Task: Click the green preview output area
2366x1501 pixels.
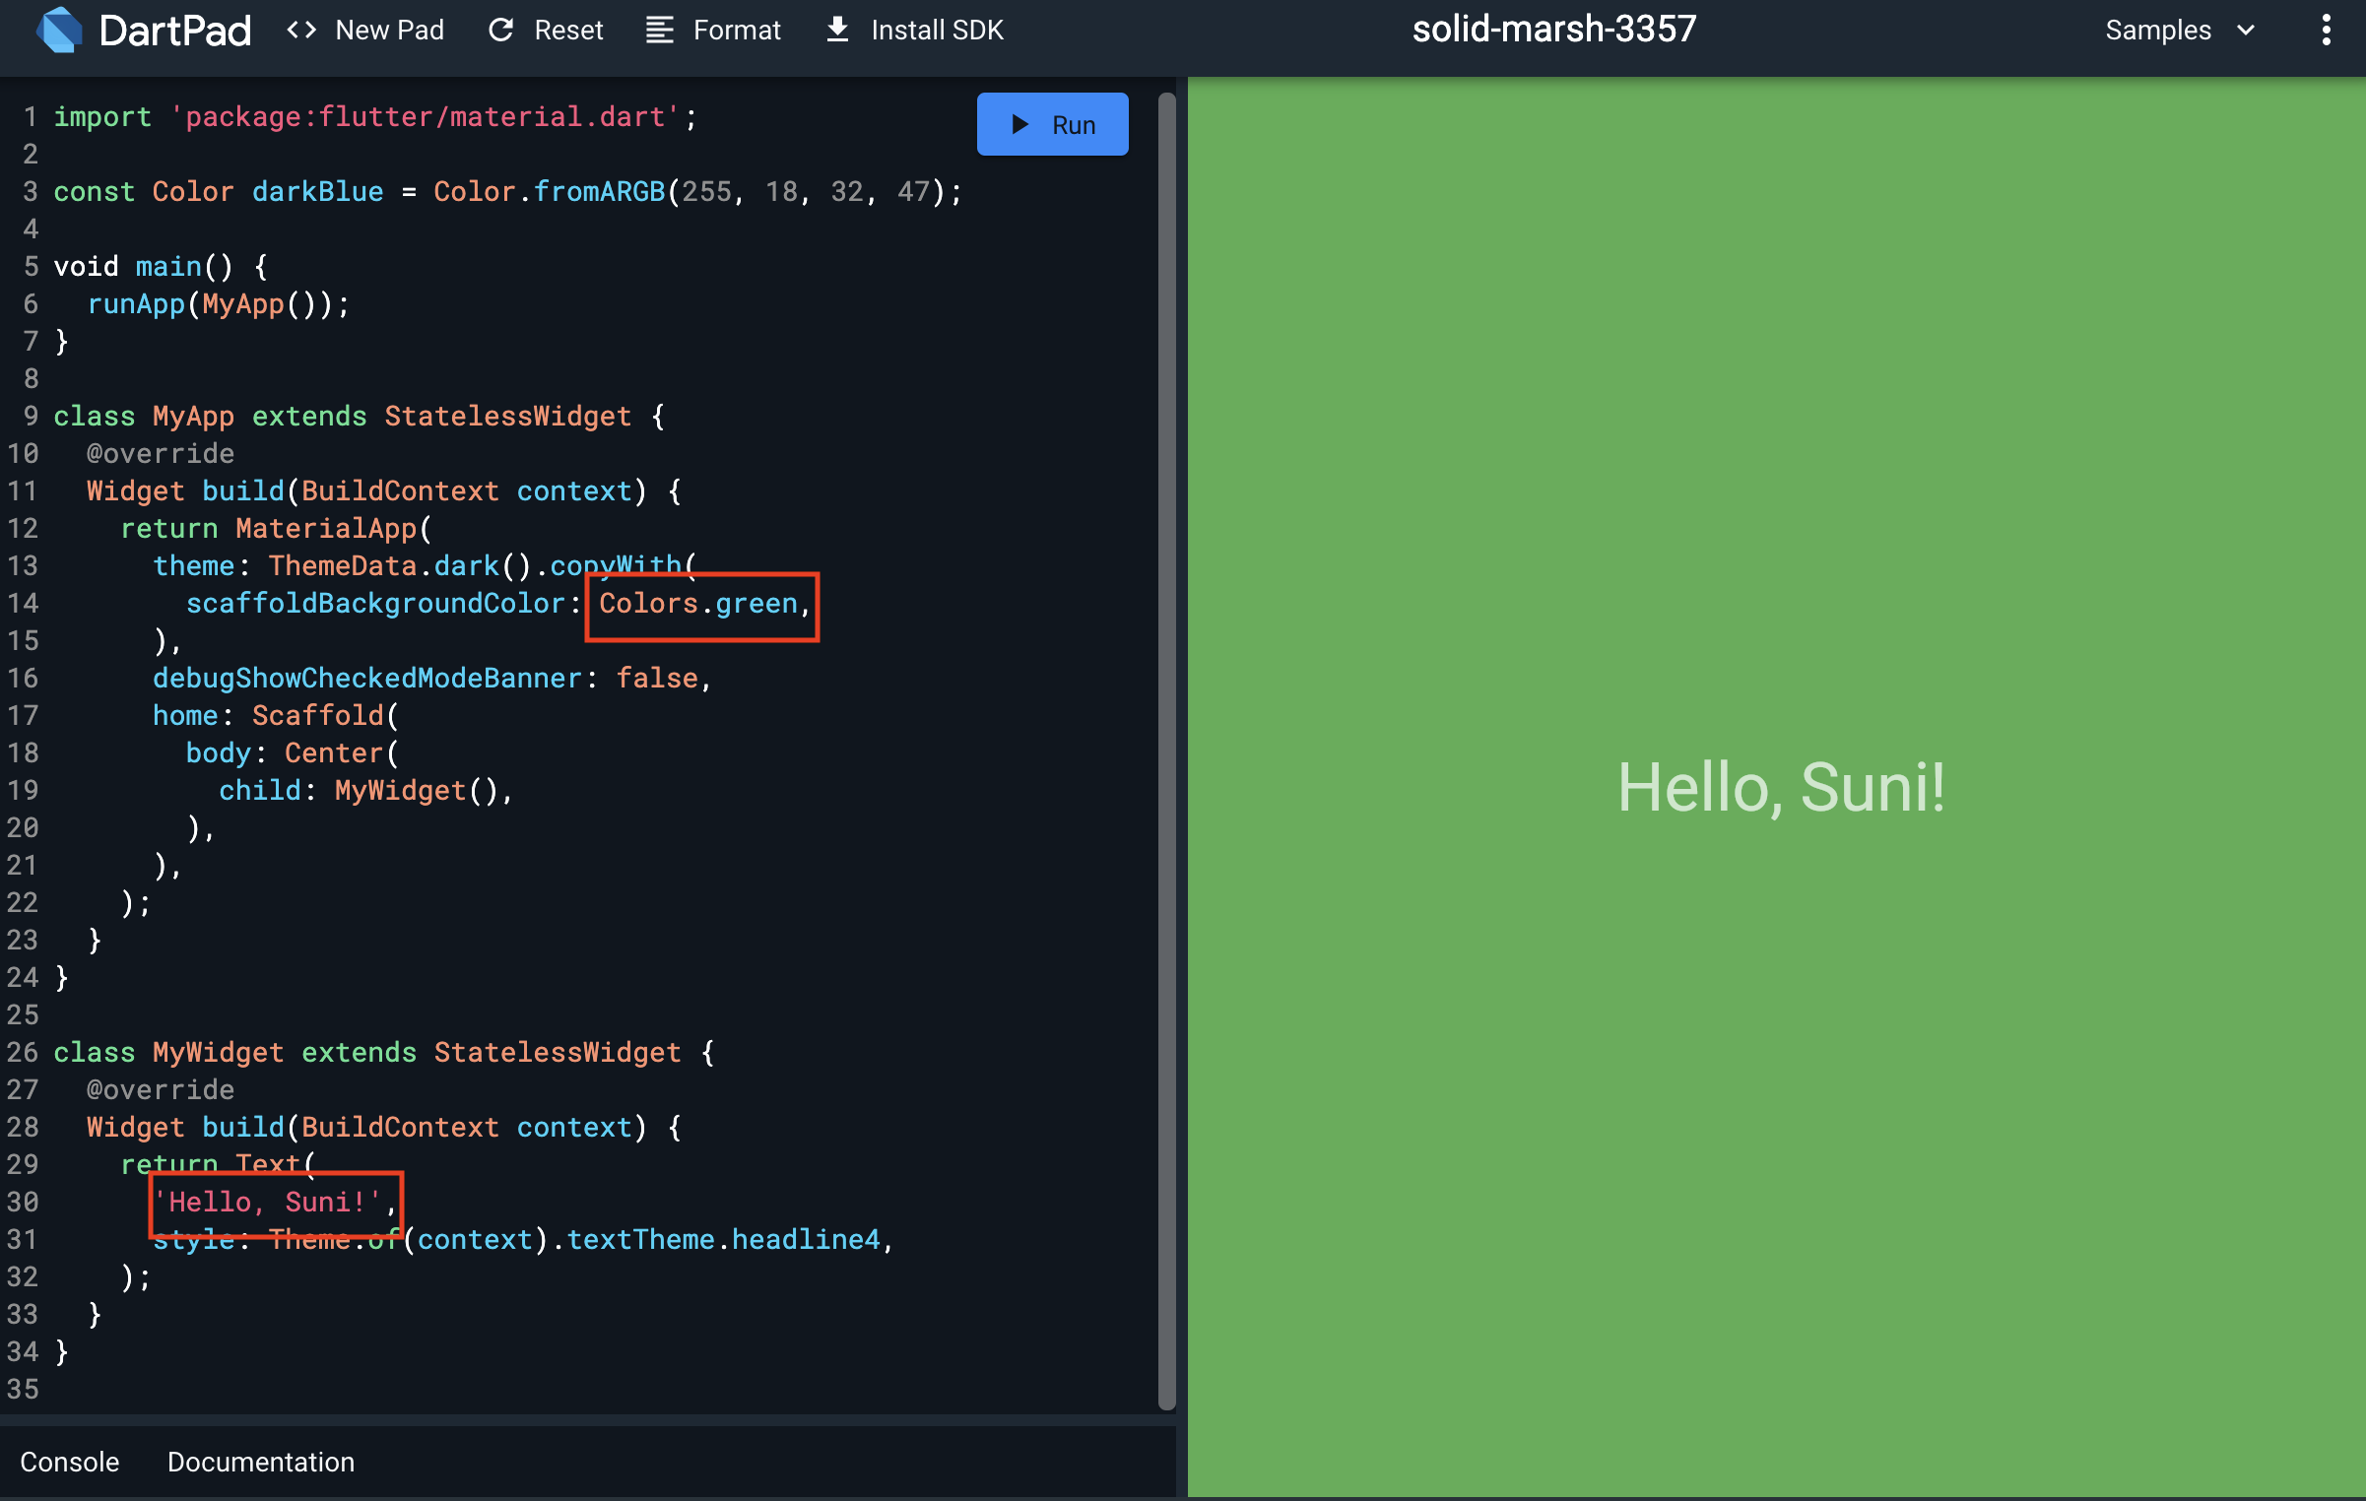Action: coord(1773,394)
